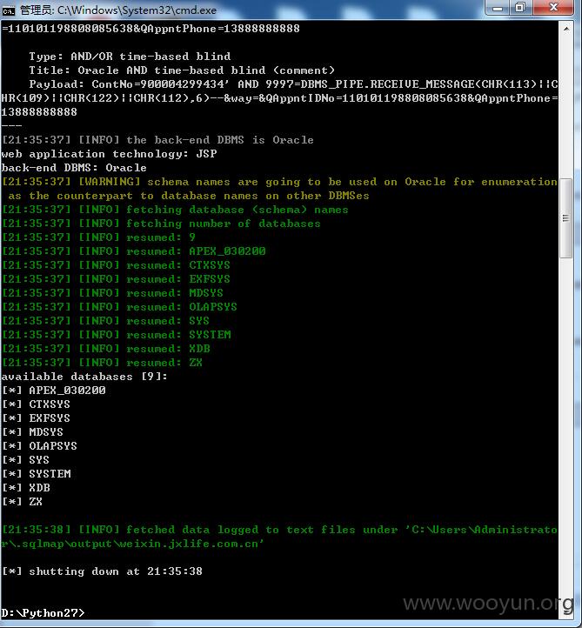Click 'fetching number of databases' log line
582x628 pixels.
(161, 224)
